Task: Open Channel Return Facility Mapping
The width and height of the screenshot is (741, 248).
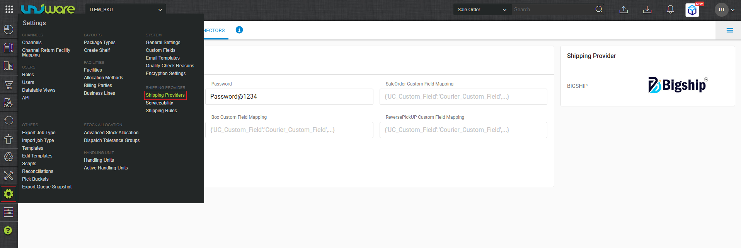Action: (46, 53)
